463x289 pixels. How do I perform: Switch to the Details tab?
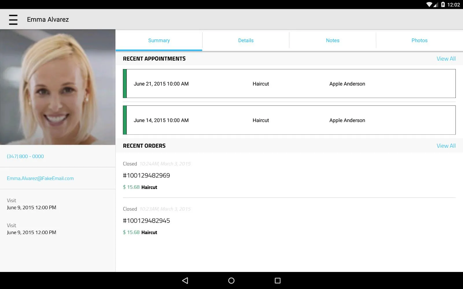point(246,40)
